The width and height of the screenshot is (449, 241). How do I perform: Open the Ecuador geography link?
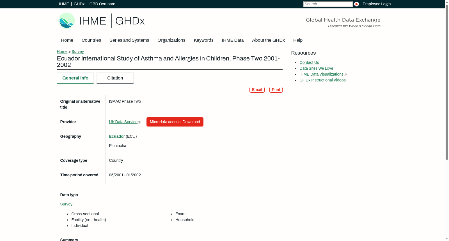pos(117,137)
